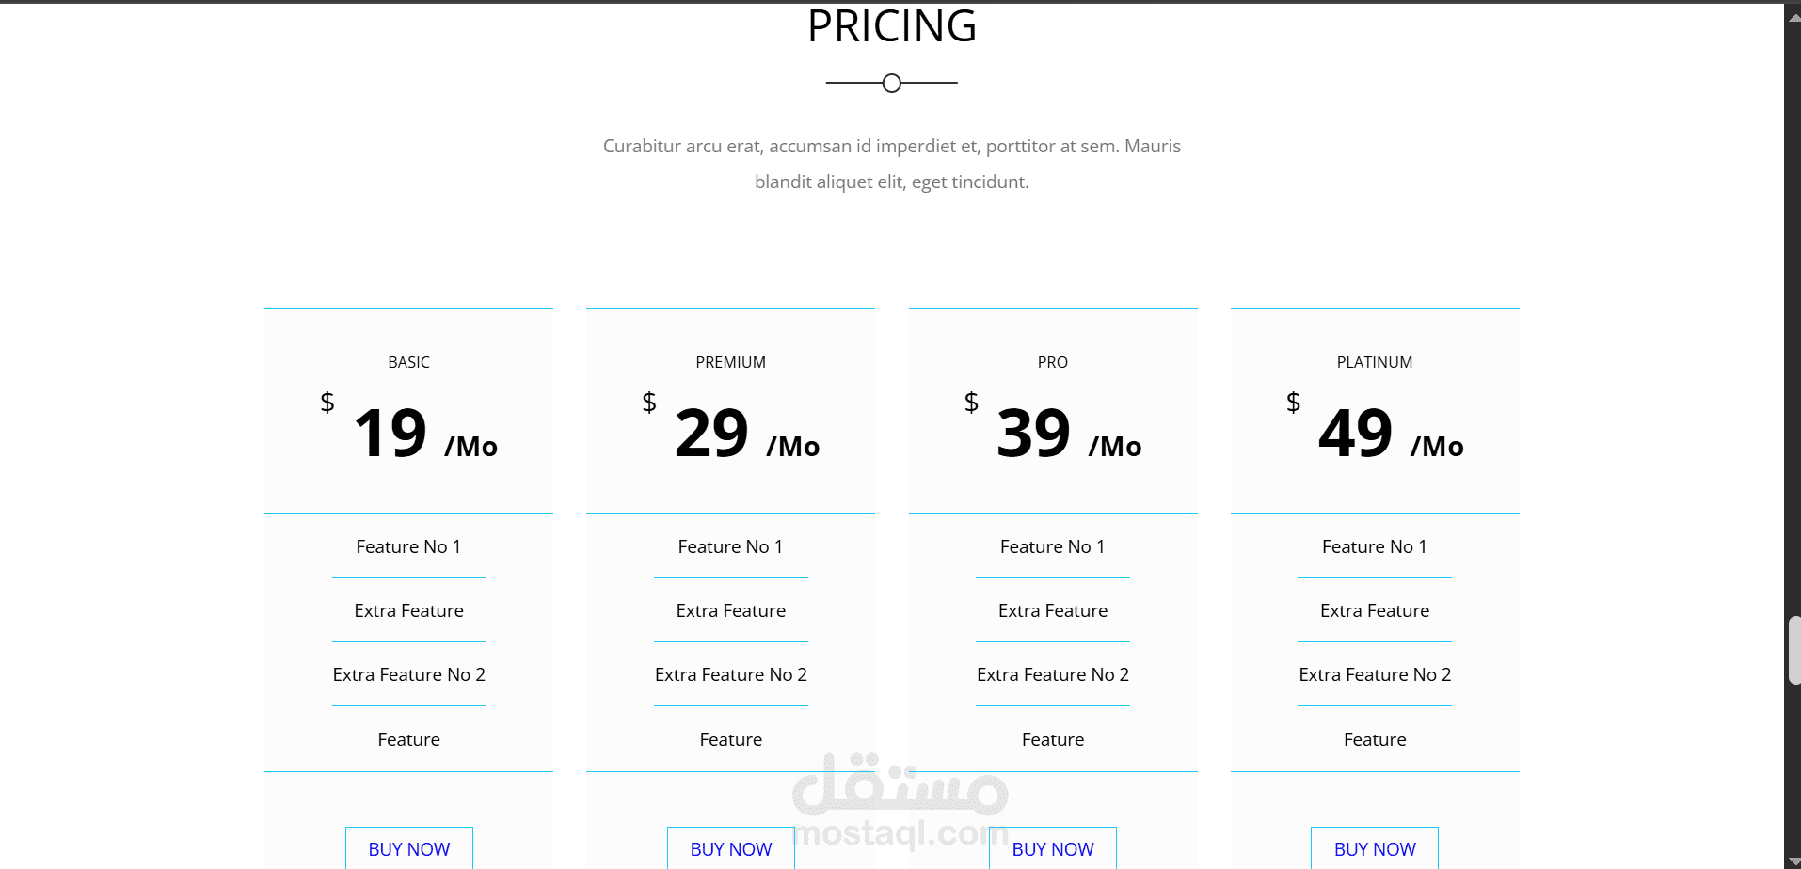The height and width of the screenshot is (869, 1801).
Task: Click the BUY NOW button under Premium plan
Action: pos(730,847)
